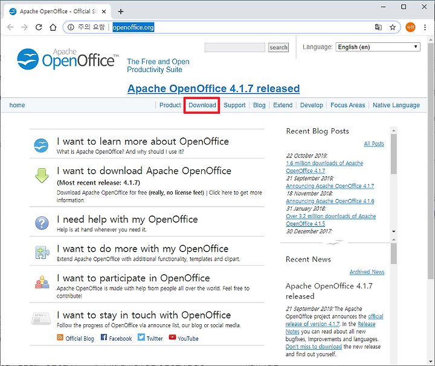The width and height of the screenshot is (435, 366).
Task: Click the puzzle piece extensions icon
Action: (42, 252)
